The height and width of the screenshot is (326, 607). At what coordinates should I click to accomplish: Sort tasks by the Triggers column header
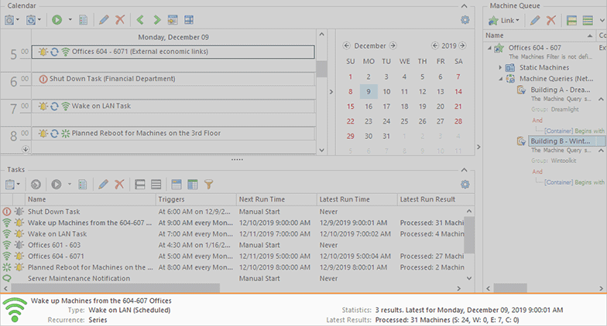pos(194,199)
